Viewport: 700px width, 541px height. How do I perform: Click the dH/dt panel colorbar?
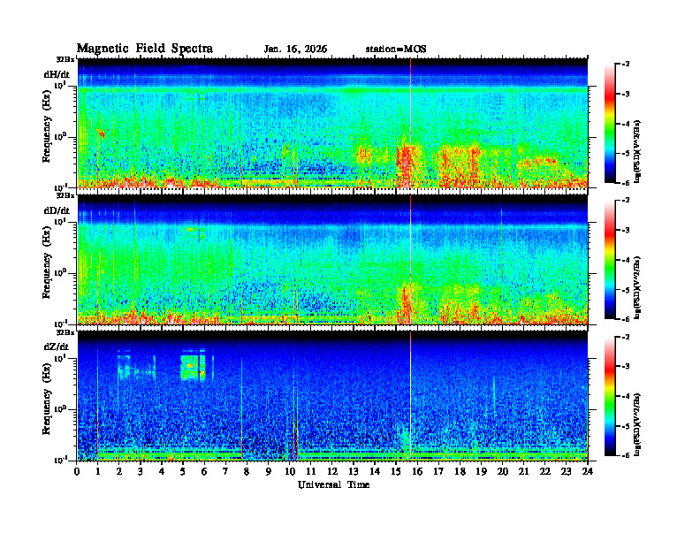609,123
